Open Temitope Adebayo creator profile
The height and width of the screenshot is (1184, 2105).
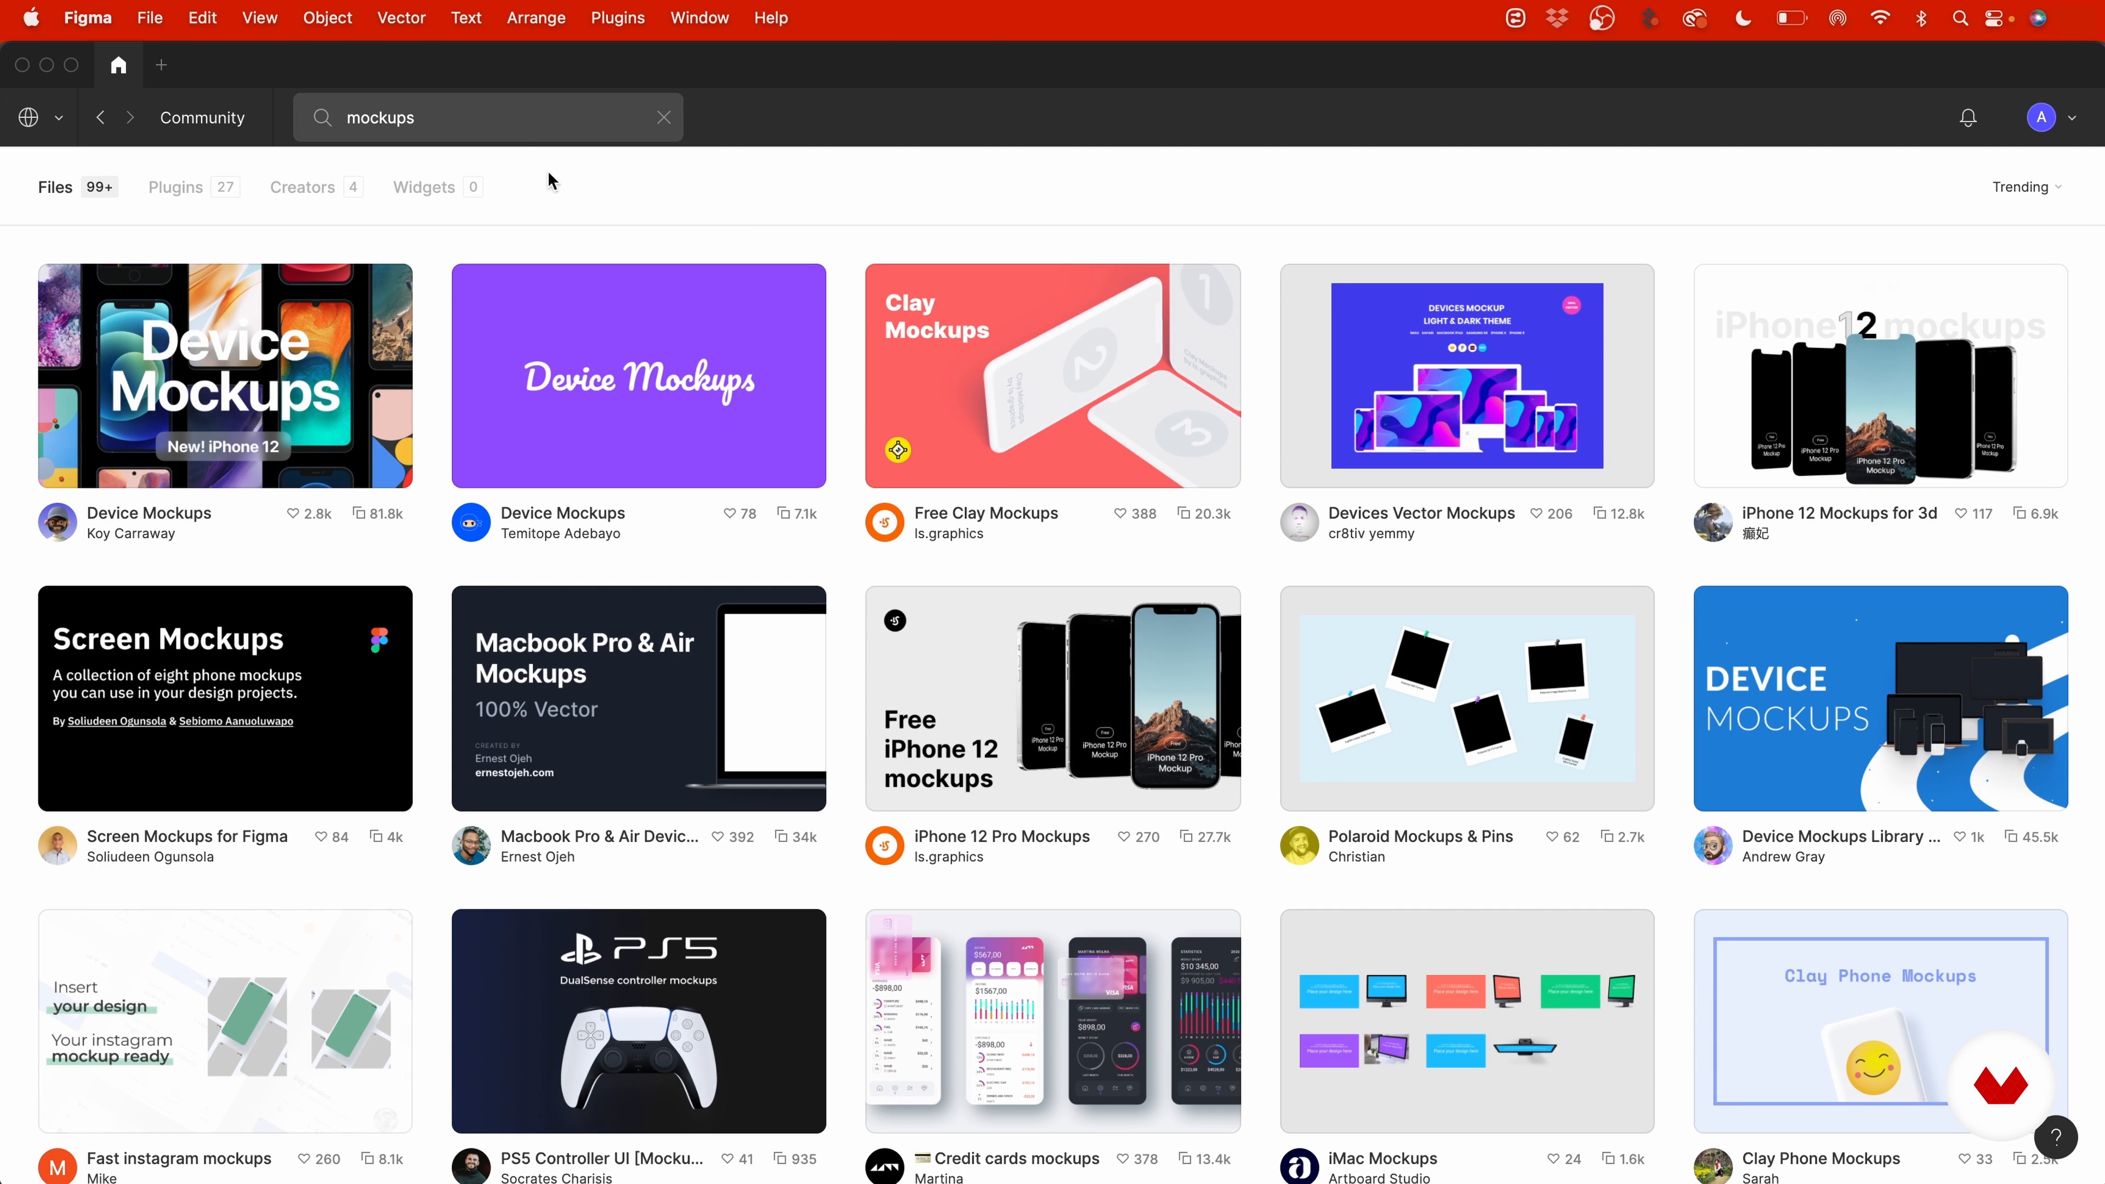[x=561, y=533]
